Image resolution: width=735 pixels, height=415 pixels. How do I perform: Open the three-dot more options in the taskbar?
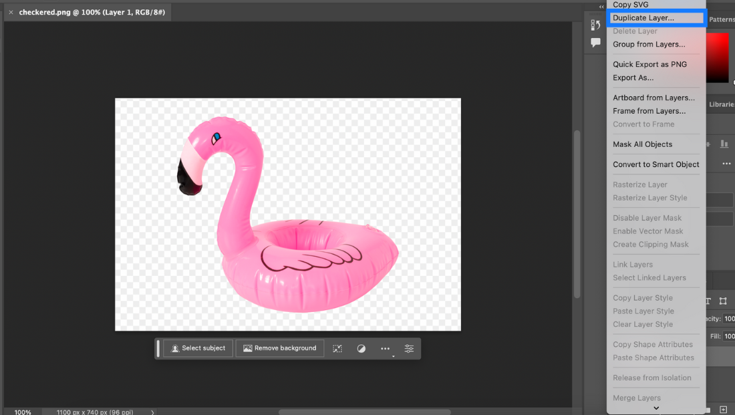click(385, 348)
